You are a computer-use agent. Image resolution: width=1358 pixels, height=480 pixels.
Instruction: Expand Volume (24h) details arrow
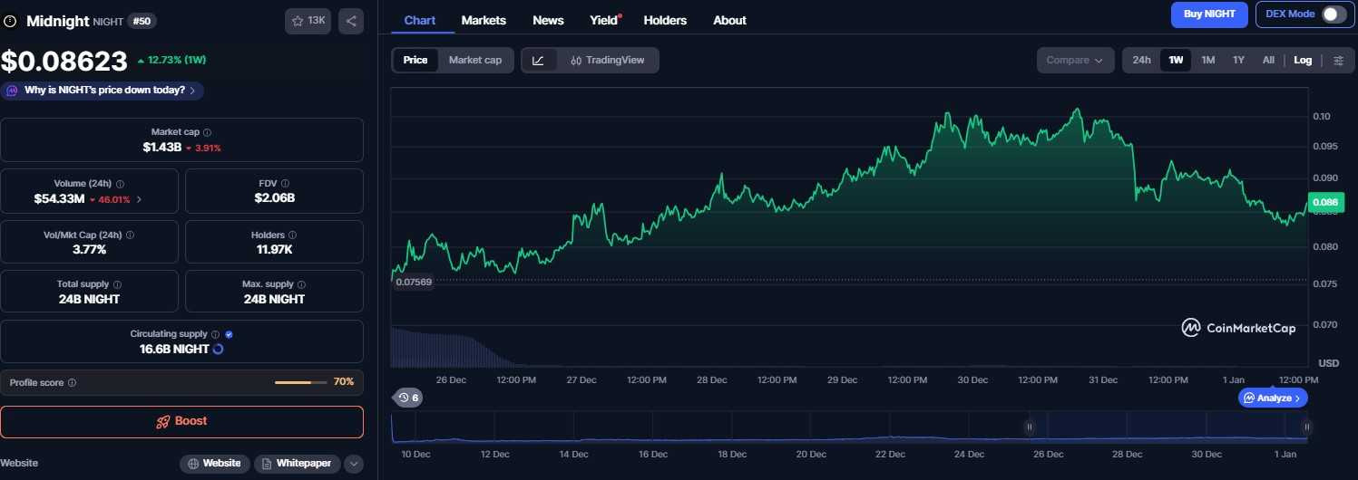(139, 199)
